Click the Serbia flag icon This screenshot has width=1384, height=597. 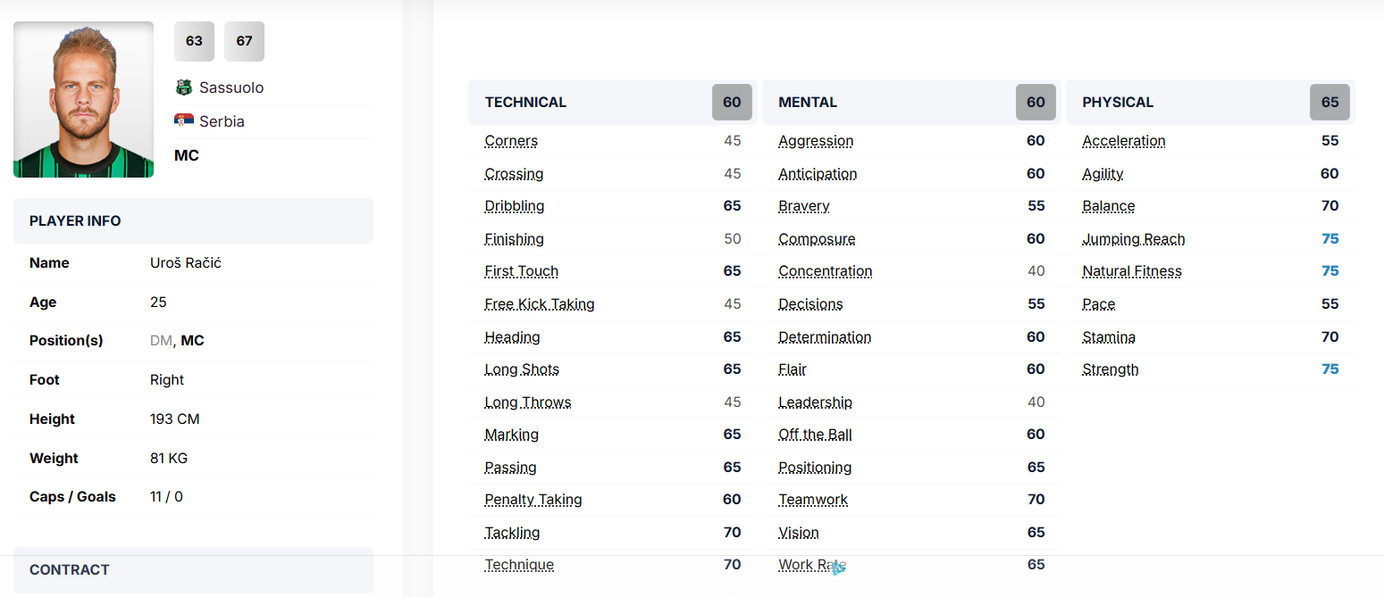(184, 120)
